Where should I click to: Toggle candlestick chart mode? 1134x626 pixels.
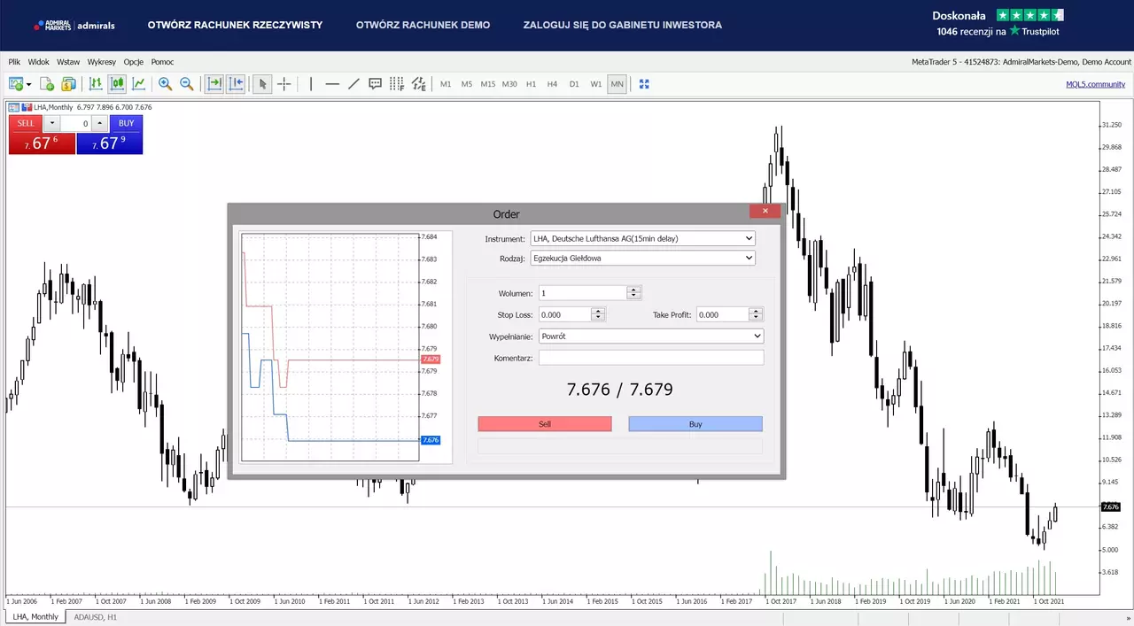117,84
